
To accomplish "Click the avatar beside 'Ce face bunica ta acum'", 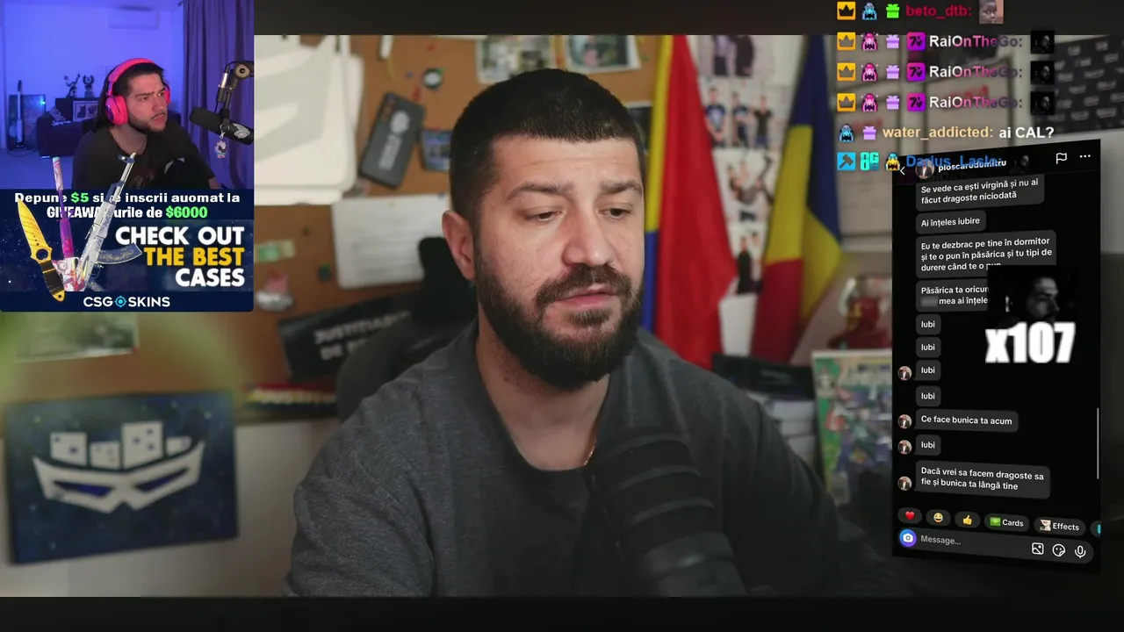I will 904,421.
